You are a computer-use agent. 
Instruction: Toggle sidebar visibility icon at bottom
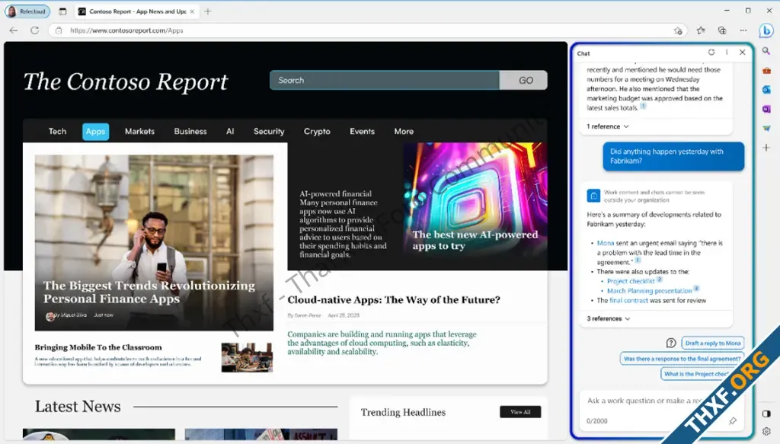point(766,414)
